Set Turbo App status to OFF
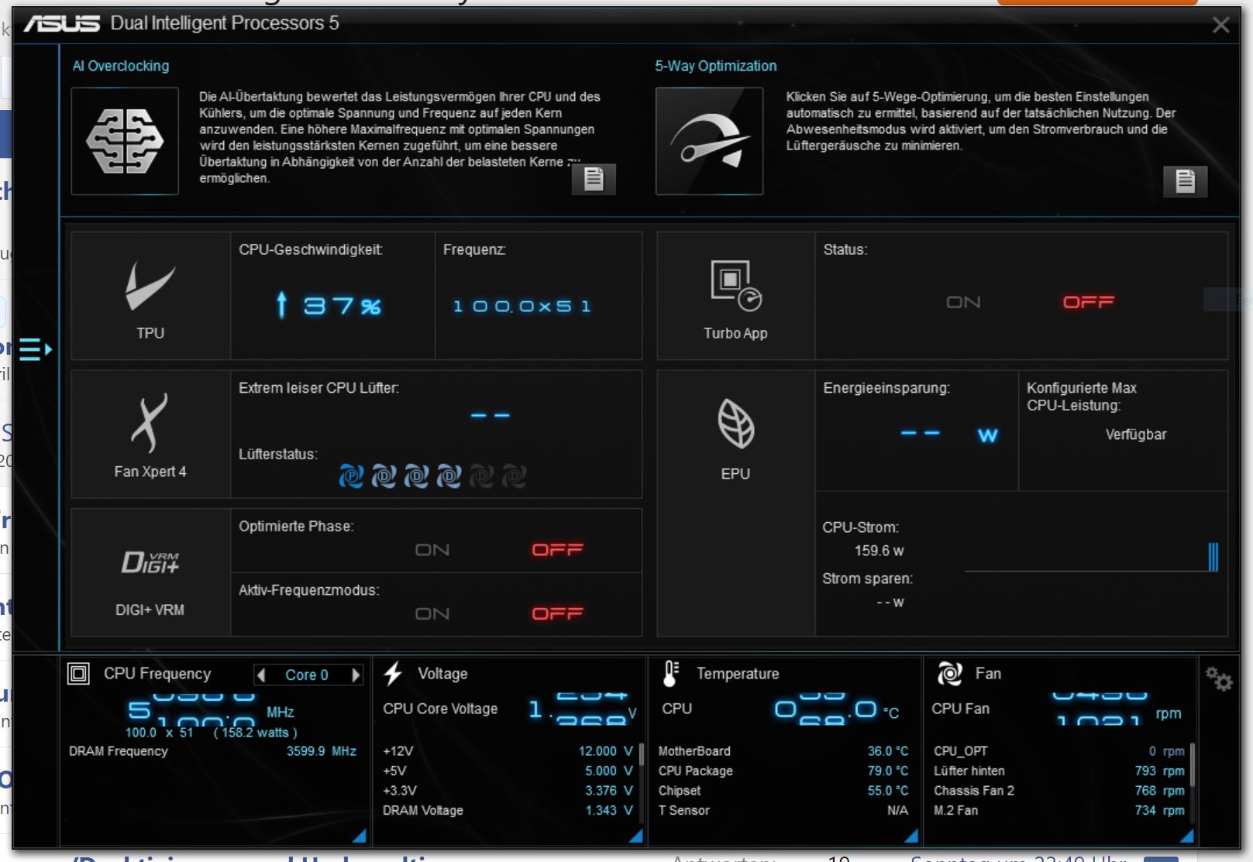 1089,302
